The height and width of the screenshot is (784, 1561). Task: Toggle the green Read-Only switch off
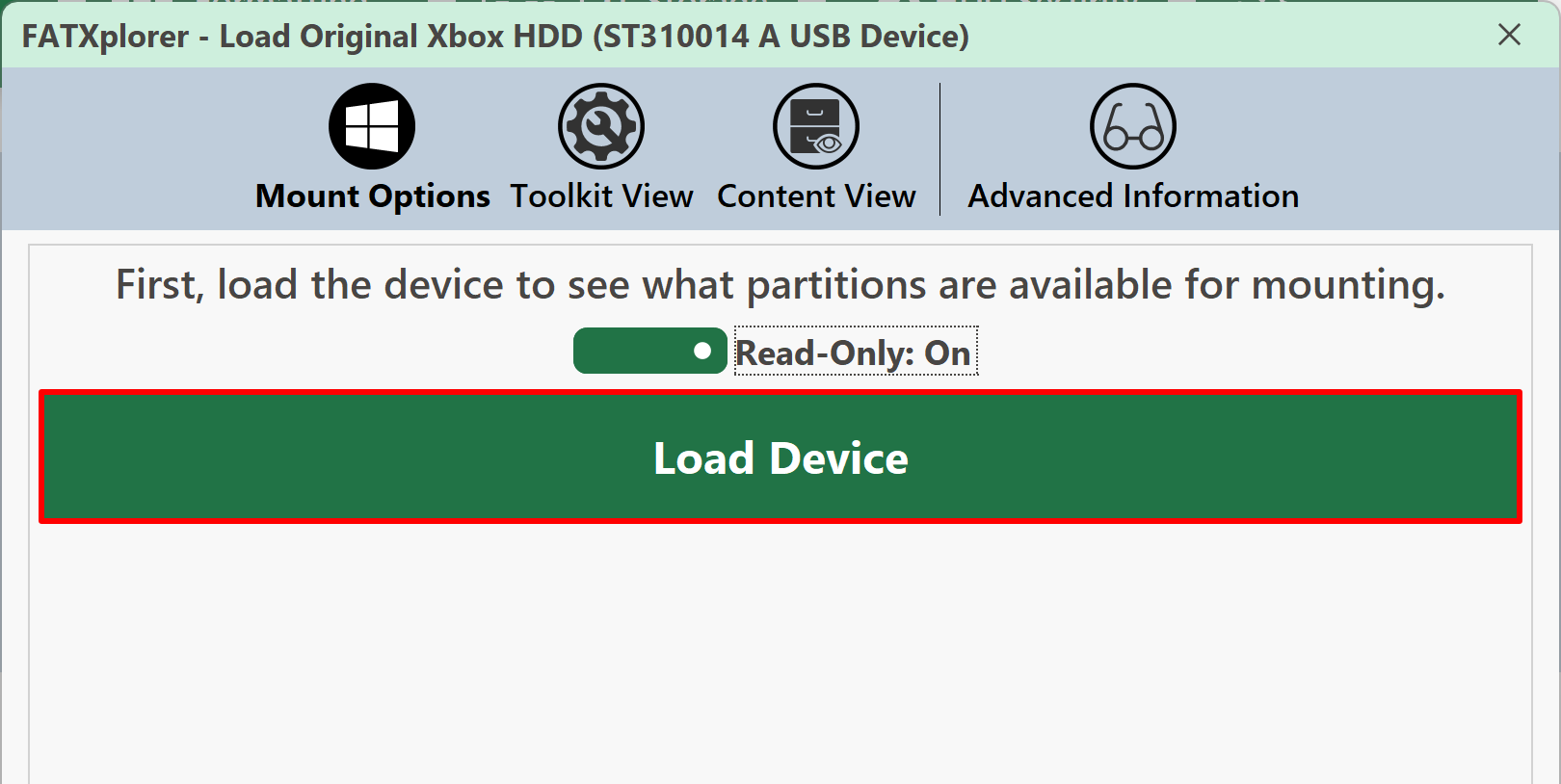pyautogui.click(x=650, y=351)
